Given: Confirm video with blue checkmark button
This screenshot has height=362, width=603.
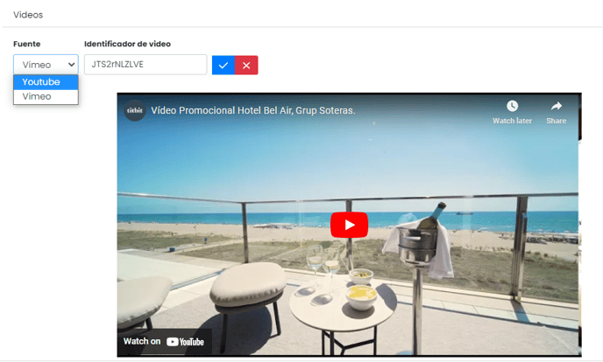Looking at the screenshot, I should pyautogui.click(x=223, y=66).
